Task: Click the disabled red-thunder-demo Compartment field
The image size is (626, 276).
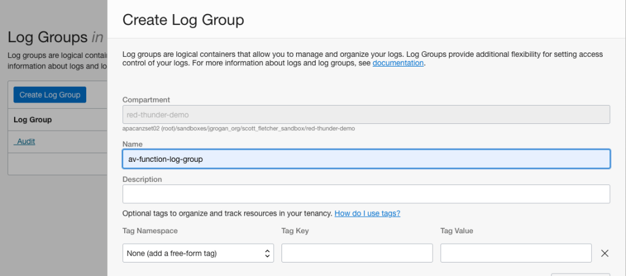Action: point(366,114)
